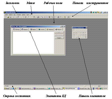The image size is (112, 99).
Task: Click the Создать button in database window
Action: [59, 38]
